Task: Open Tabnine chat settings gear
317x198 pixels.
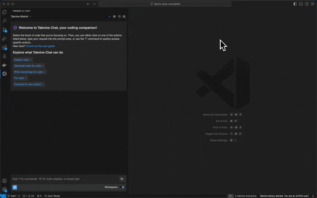Action: [114, 16]
